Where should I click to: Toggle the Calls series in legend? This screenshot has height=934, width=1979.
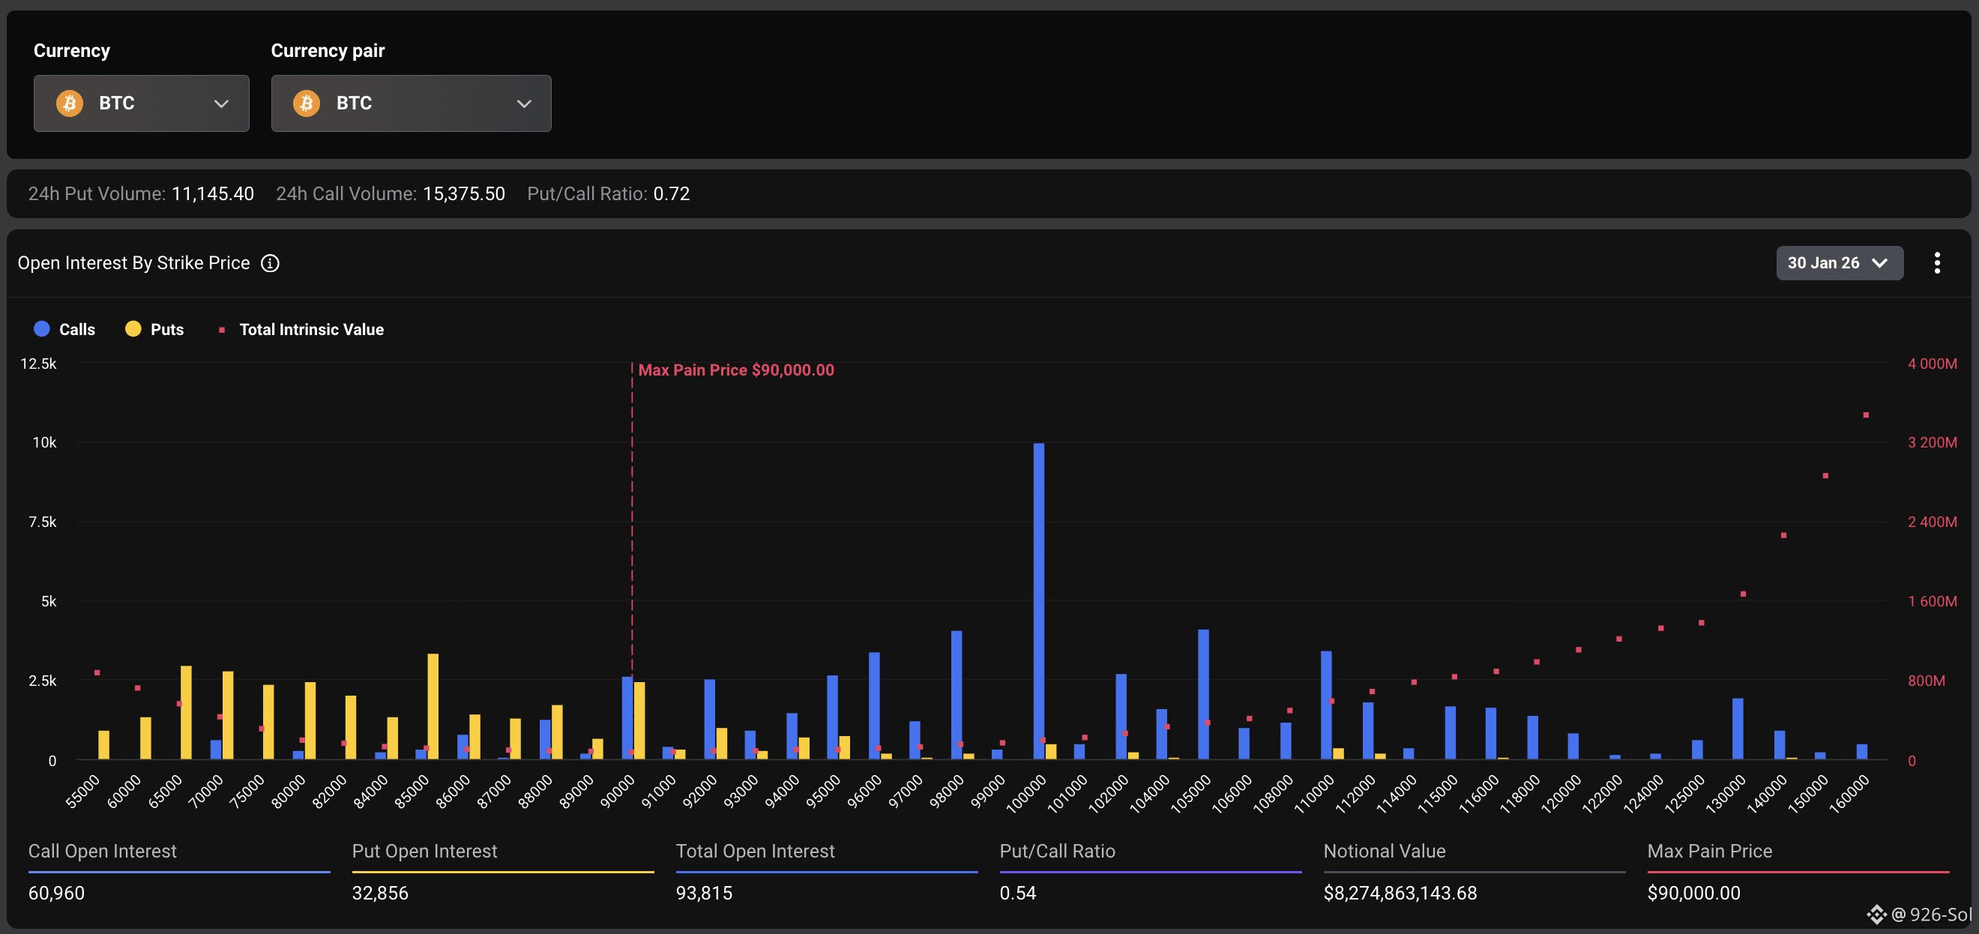[x=64, y=329]
